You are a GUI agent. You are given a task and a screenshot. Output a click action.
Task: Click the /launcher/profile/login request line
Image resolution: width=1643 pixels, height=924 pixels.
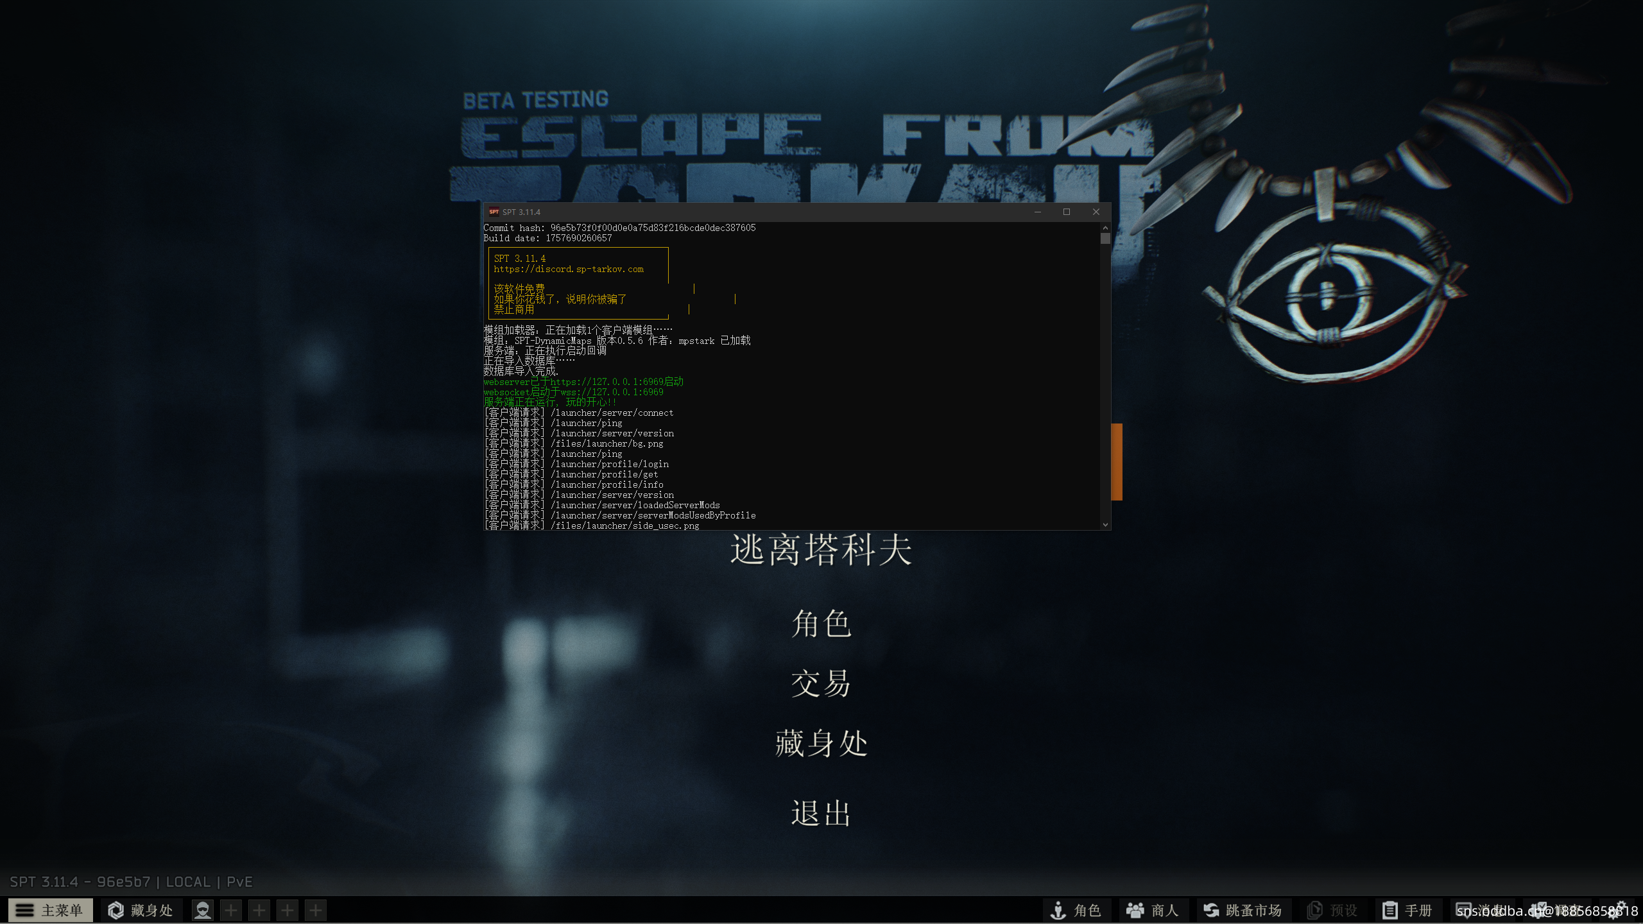pyautogui.click(x=576, y=464)
